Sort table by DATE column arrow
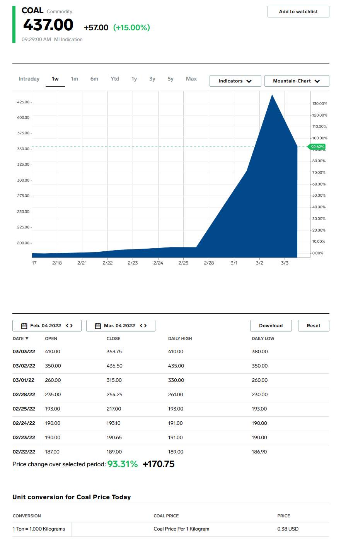The height and width of the screenshot is (553, 341). pos(27,339)
